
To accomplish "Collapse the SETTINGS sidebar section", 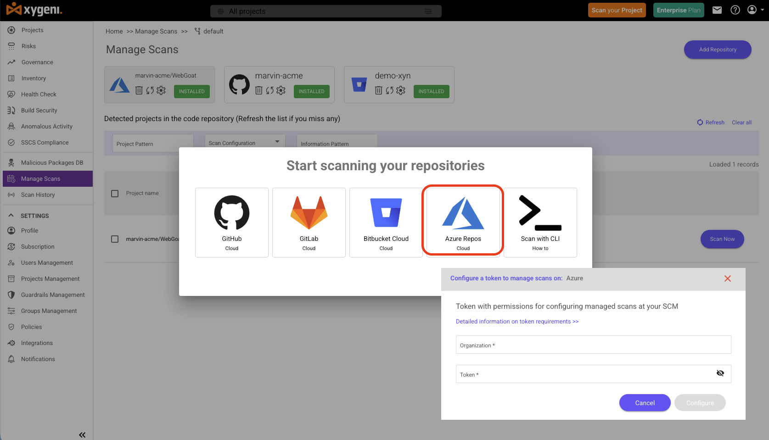I will tap(11, 216).
